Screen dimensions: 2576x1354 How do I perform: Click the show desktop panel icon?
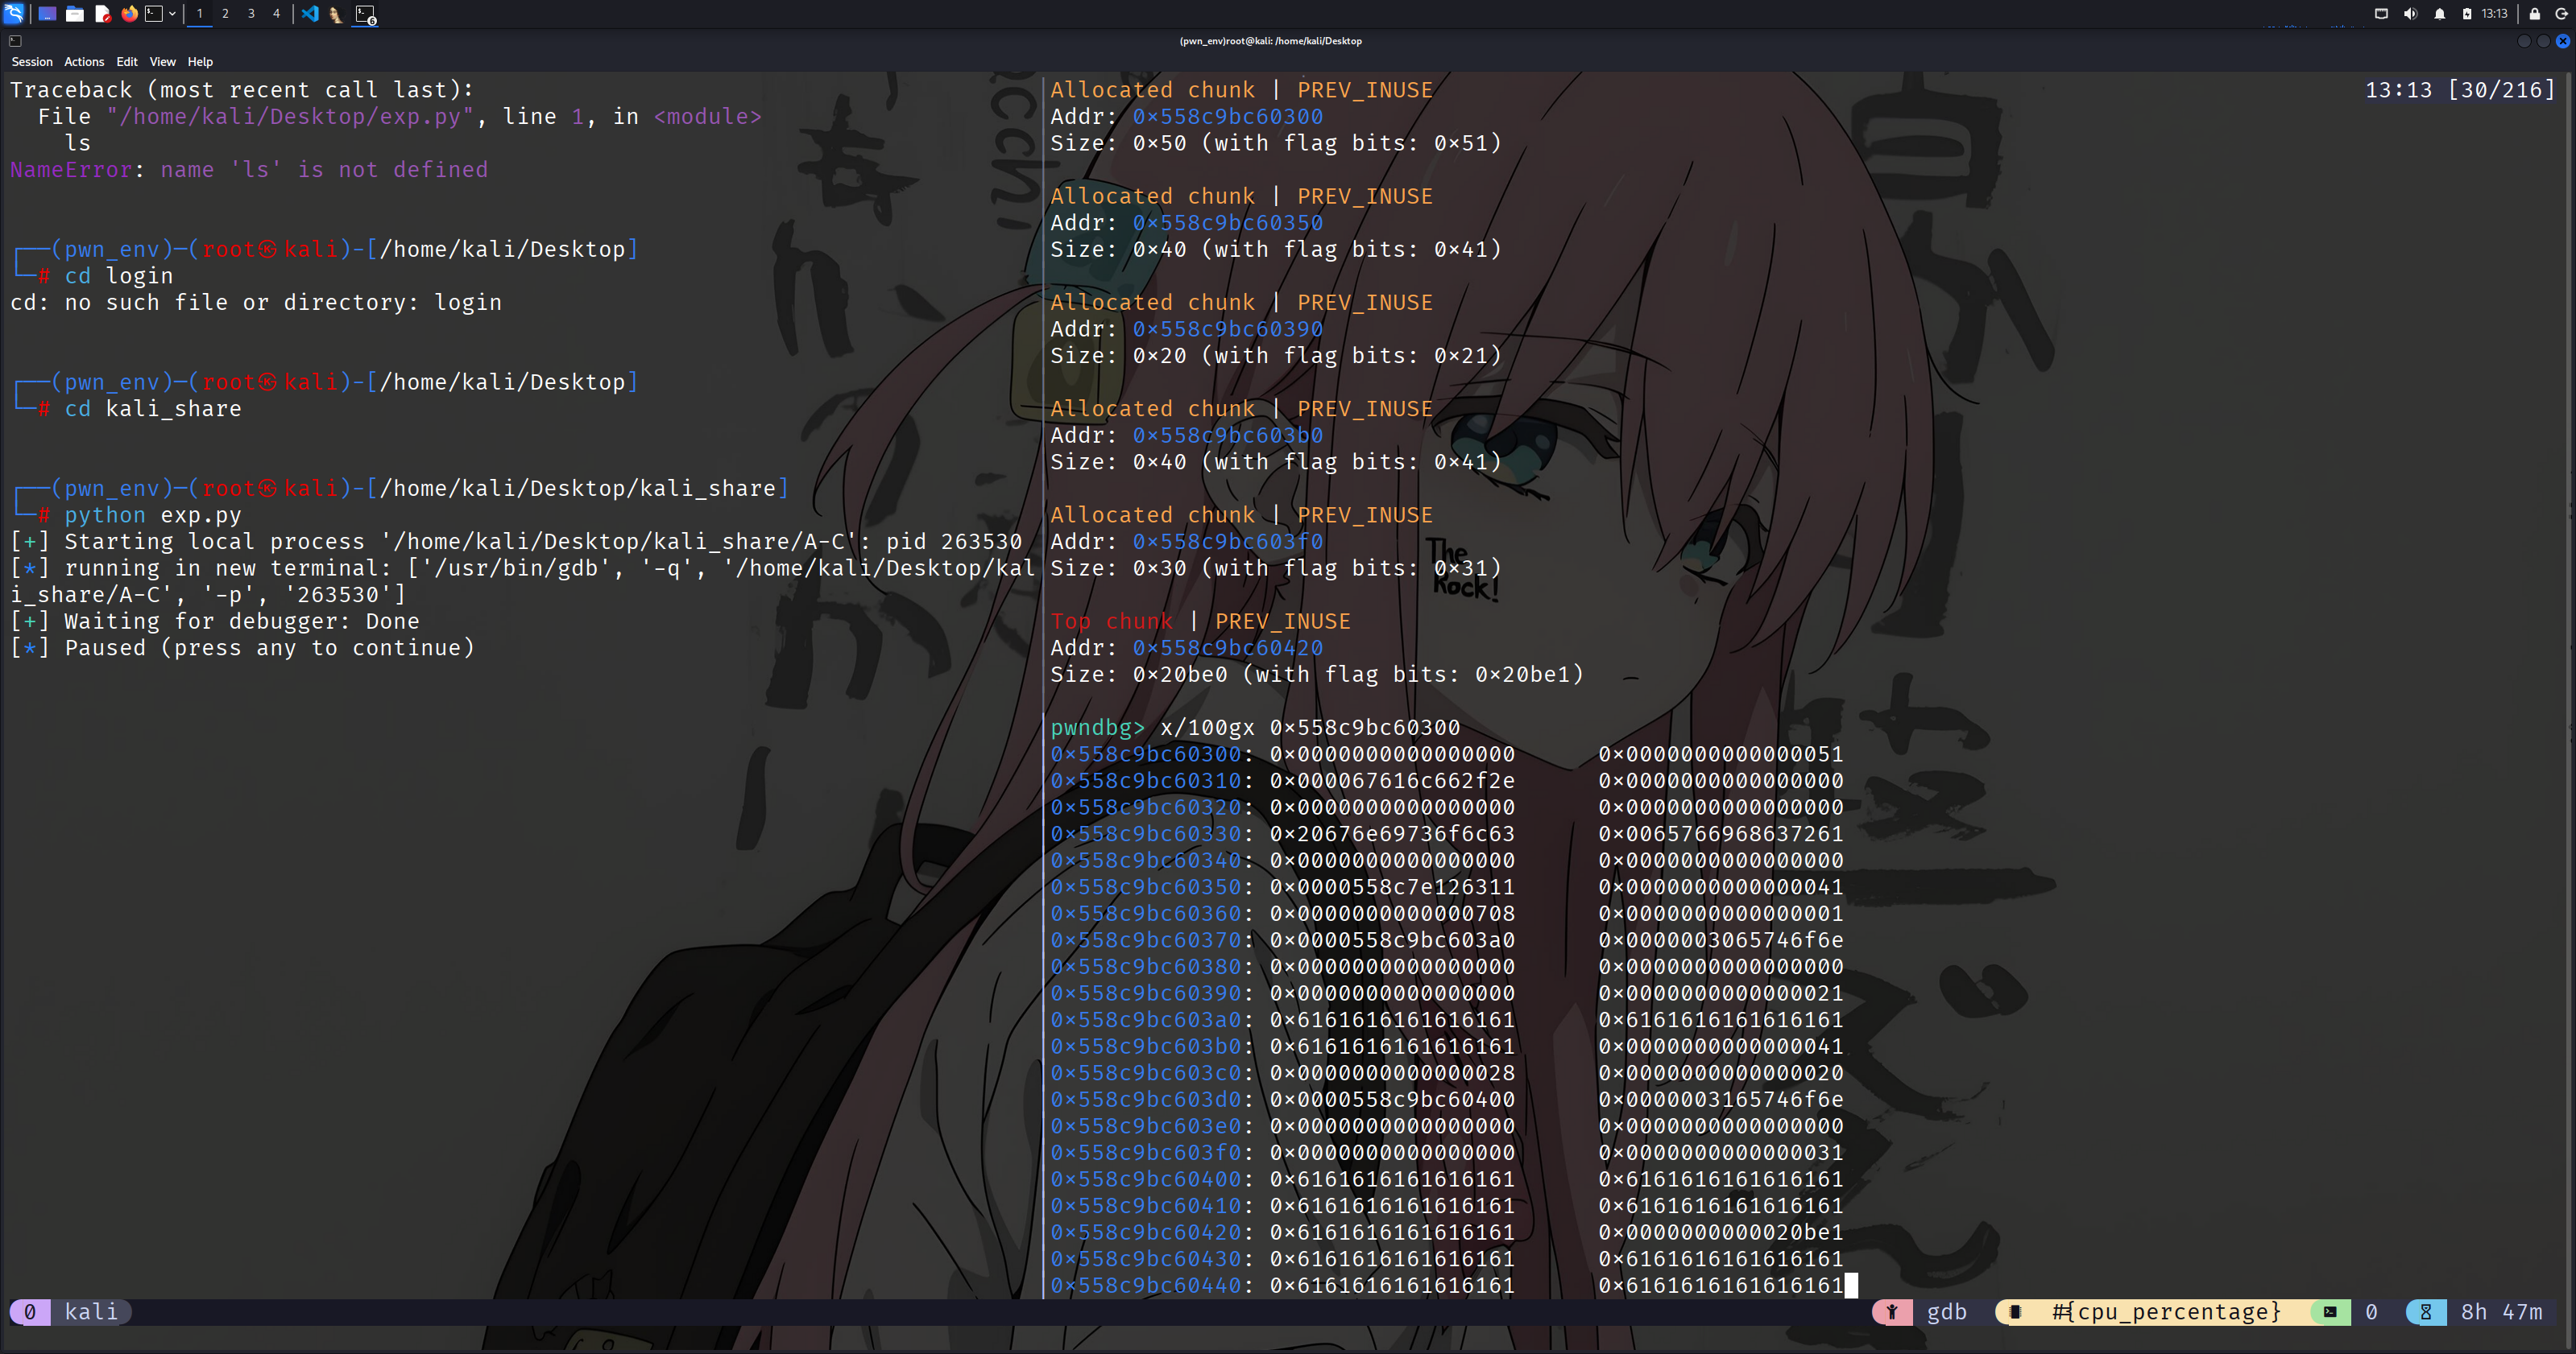(47, 14)
